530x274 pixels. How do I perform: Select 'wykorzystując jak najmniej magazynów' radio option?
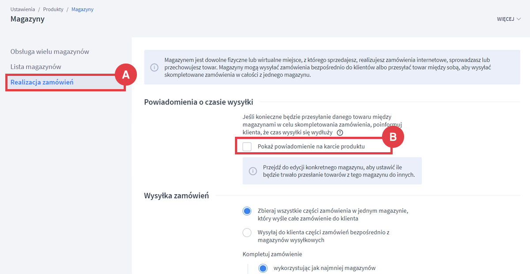263,268
